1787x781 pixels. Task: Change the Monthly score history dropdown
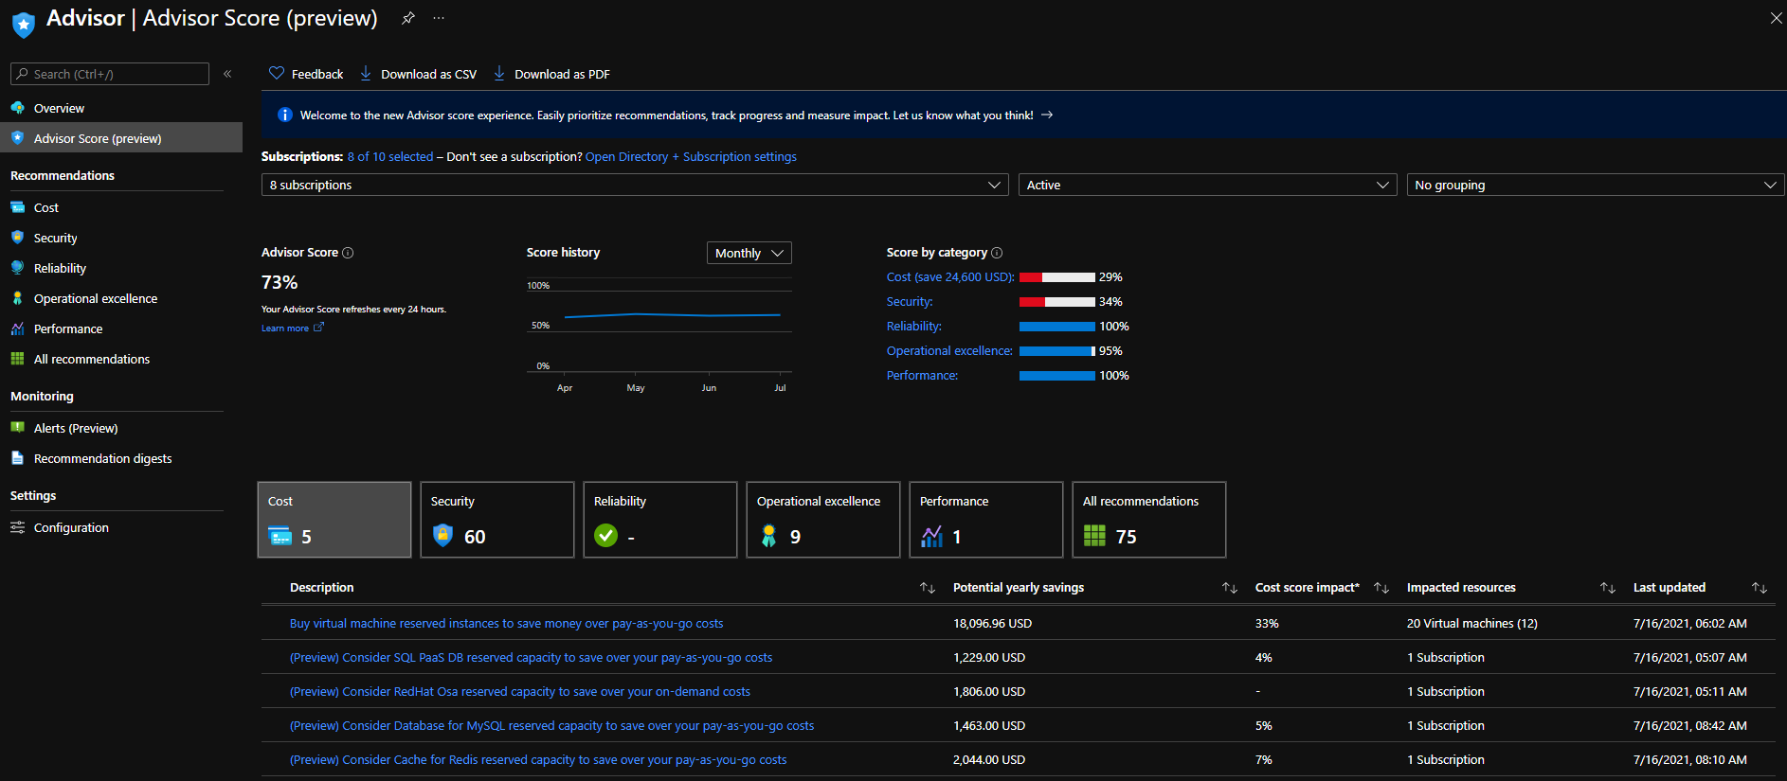coord(749,253)
